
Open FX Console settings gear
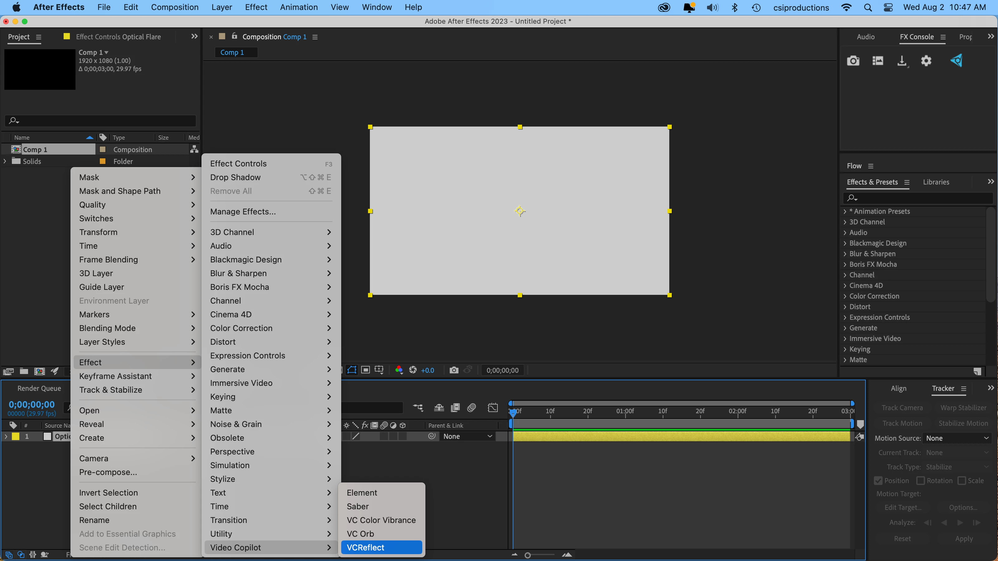coord(926,61)
